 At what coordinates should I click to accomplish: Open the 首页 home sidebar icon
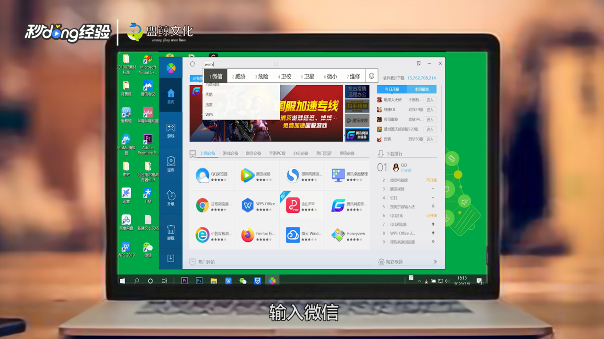pyautogui.click(x=171, y=96)
